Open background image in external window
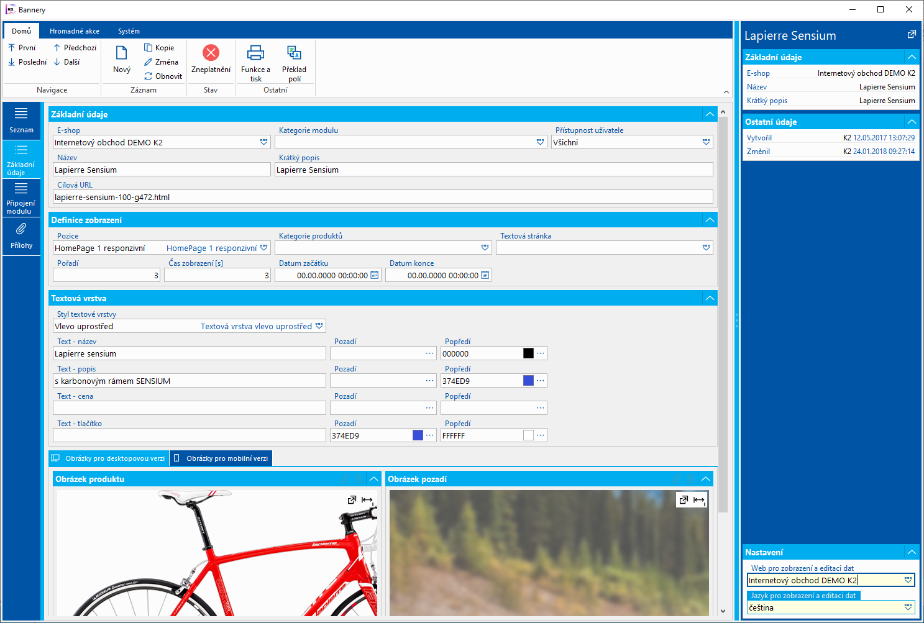 coord(684,500)
